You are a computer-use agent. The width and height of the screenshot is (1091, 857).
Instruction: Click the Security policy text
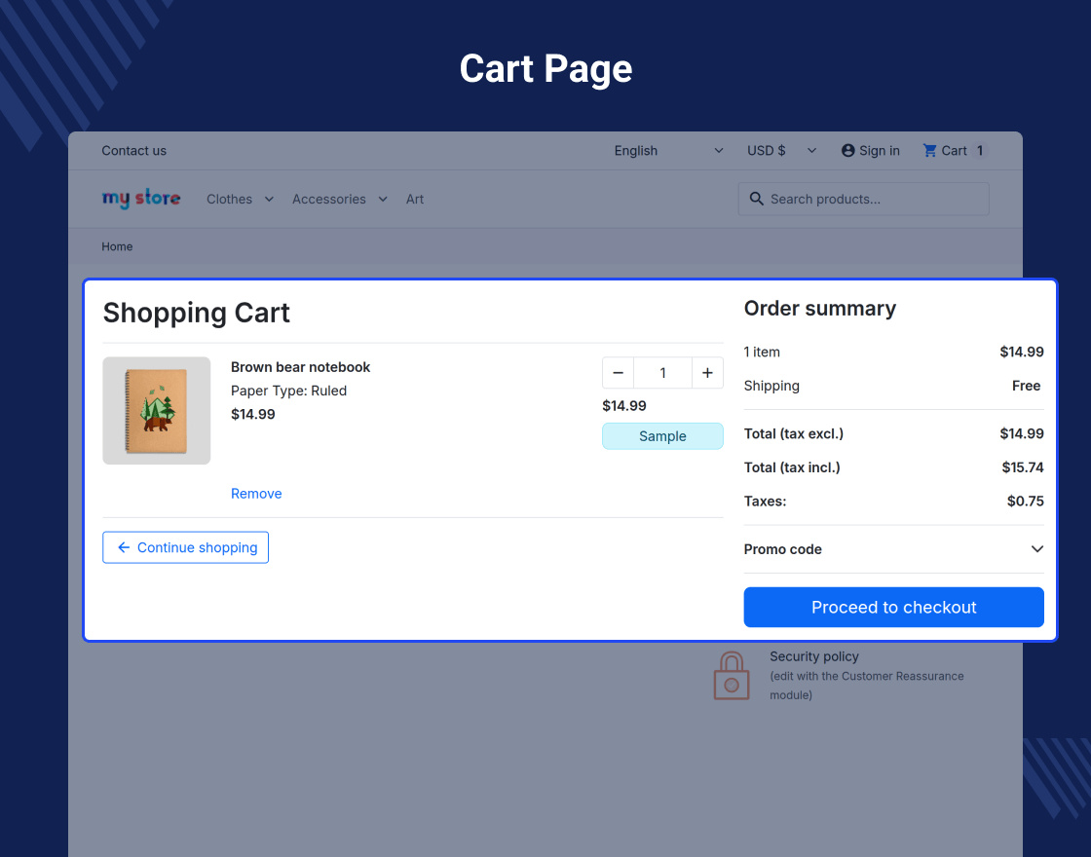(x=814, y=656)
